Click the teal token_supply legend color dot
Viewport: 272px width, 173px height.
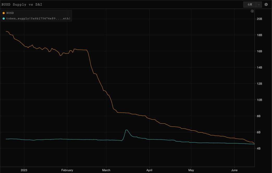click(4, 19)
